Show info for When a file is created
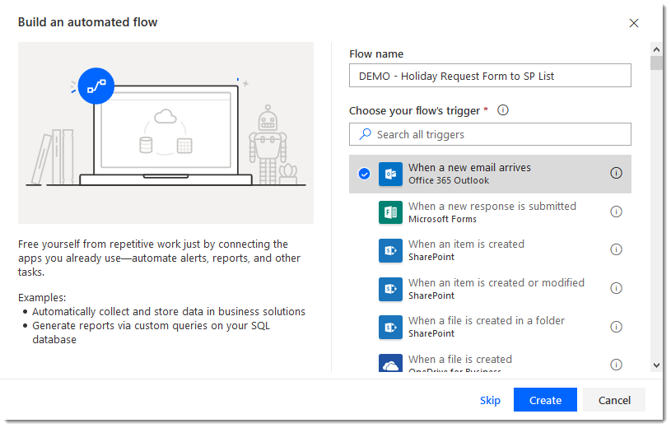The width and height of the screenshot is (671, 428). point(616,365)
